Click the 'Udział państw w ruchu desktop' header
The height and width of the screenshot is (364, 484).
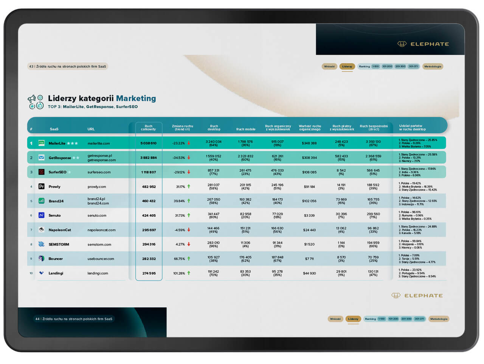point(413,127)
